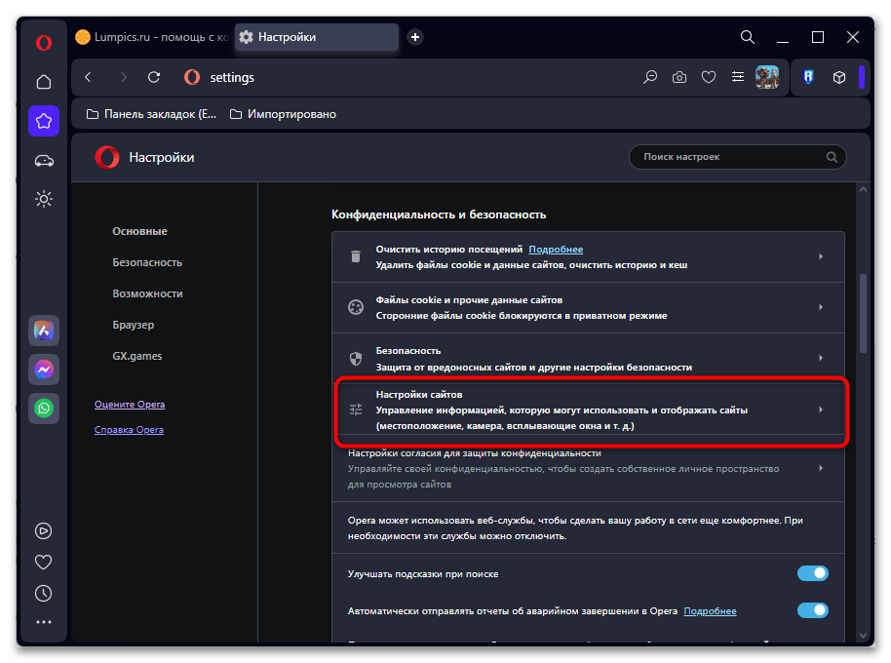Viewport: 891px width, 663px height.
Task: Open the search tabs magnifier icon
Action: pos(748,37)
